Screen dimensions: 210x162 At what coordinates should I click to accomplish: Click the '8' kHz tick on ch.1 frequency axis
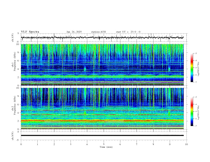18,52
